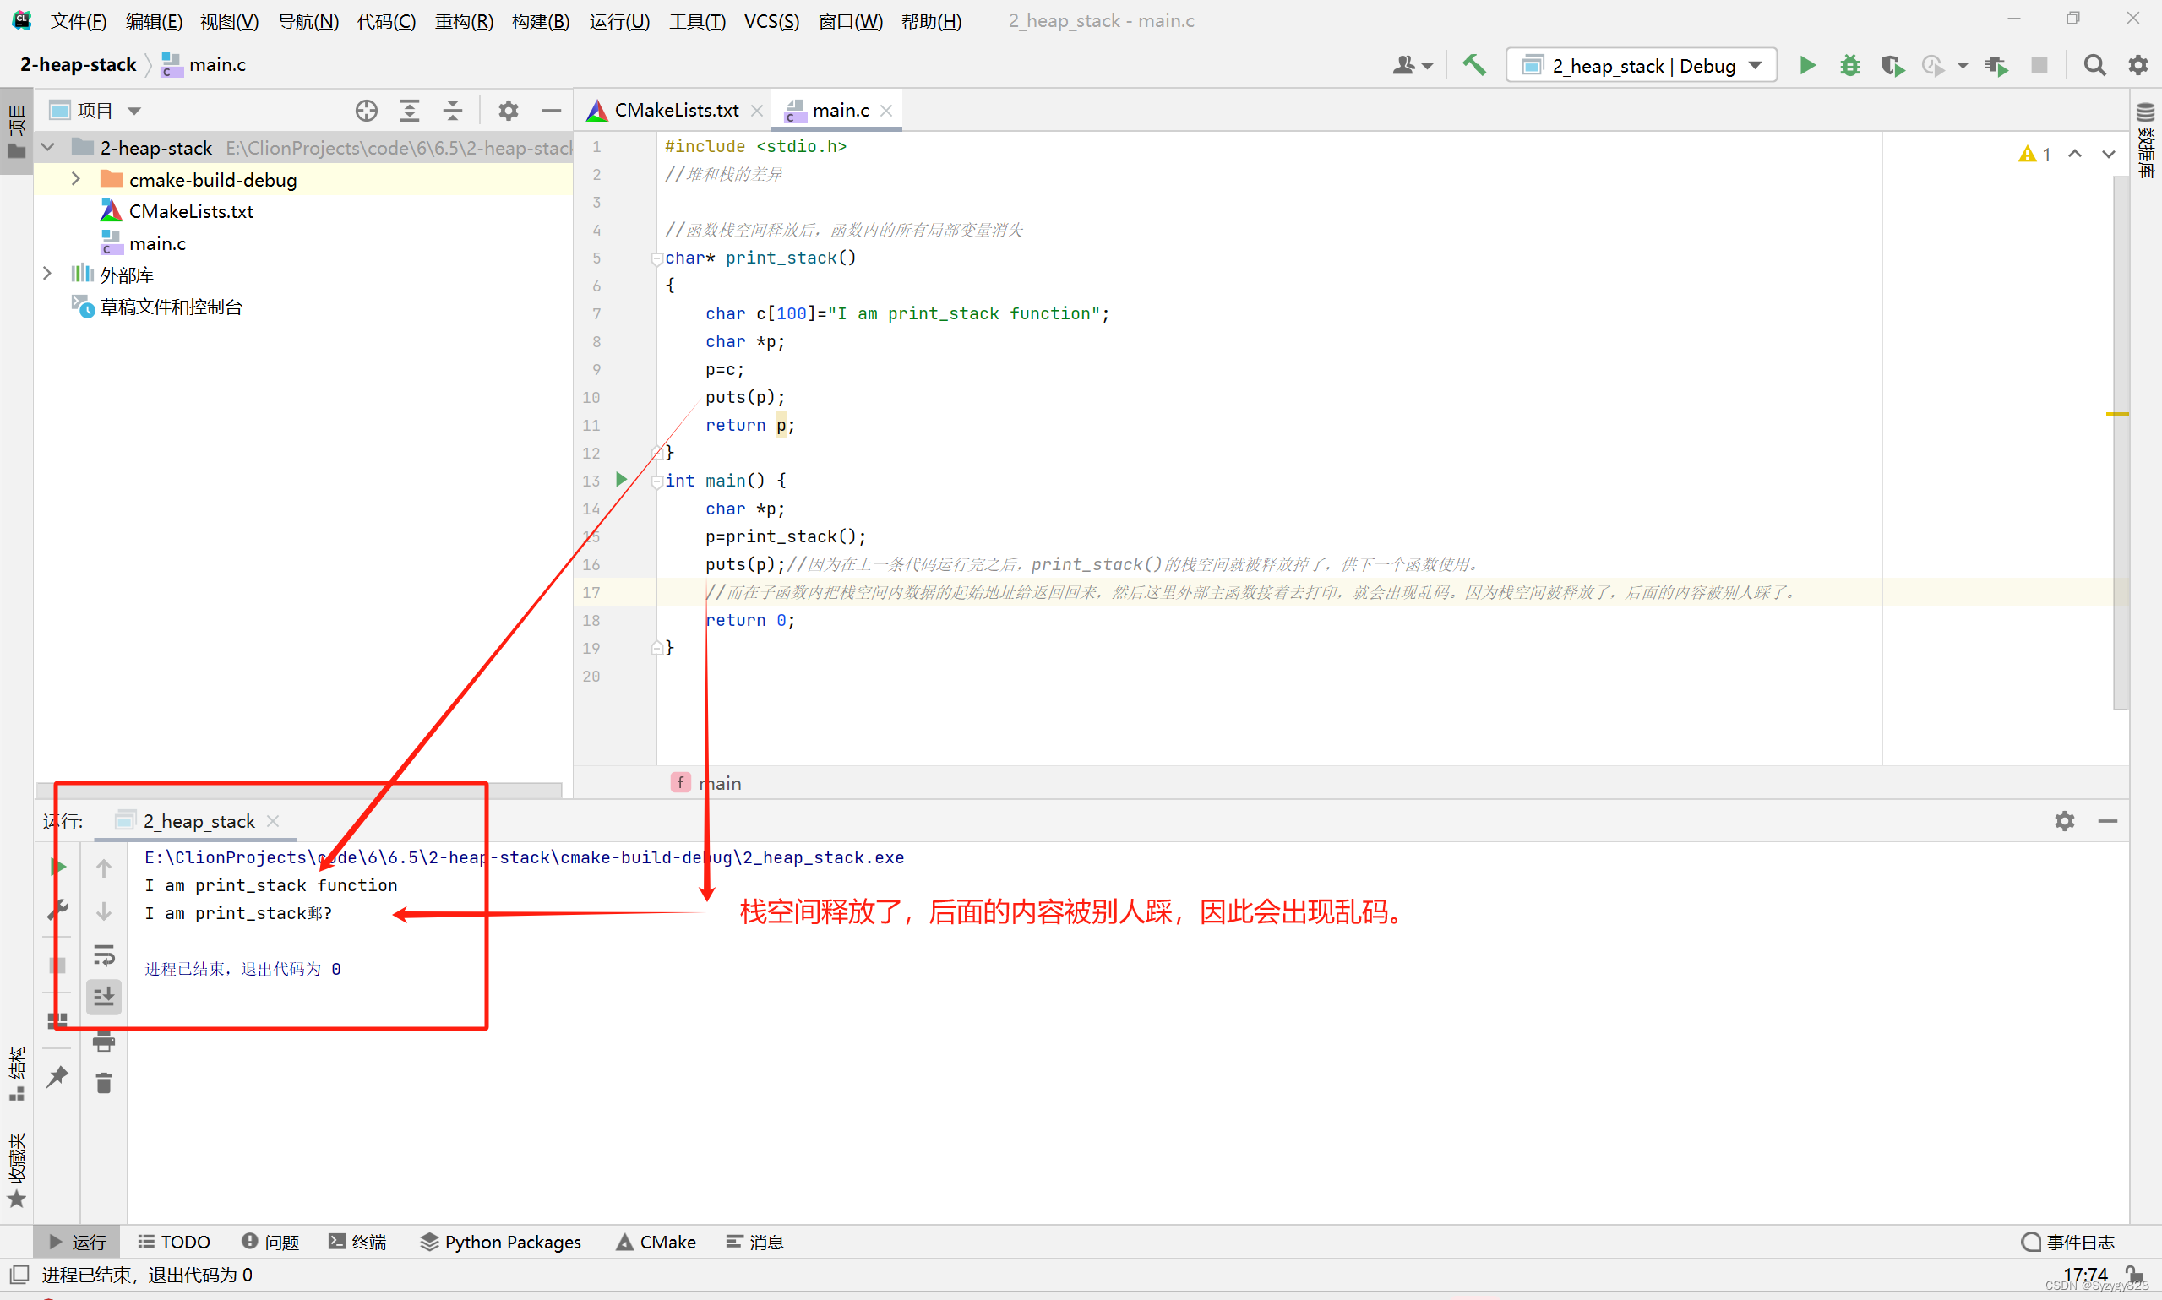Fold the print_stack function at line 5
Viewport: 2162px width, 1300px height.
pyautogui.click(x=657, y=258)
